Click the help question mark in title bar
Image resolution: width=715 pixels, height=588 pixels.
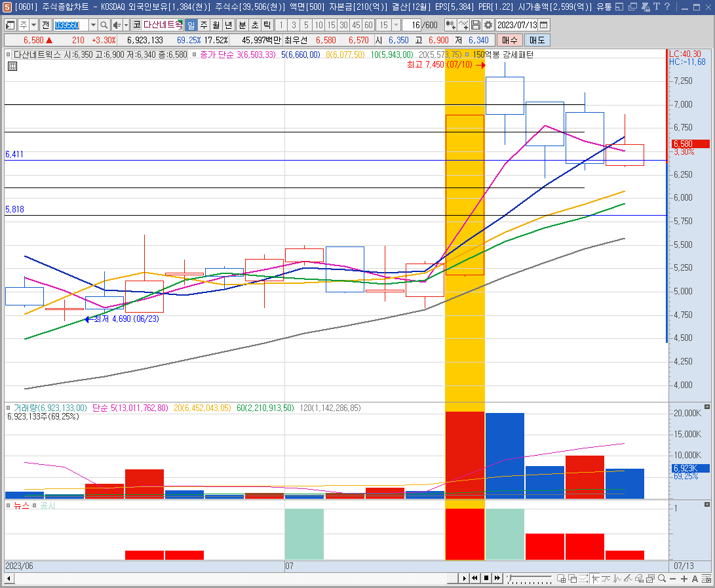pos(667,7)
